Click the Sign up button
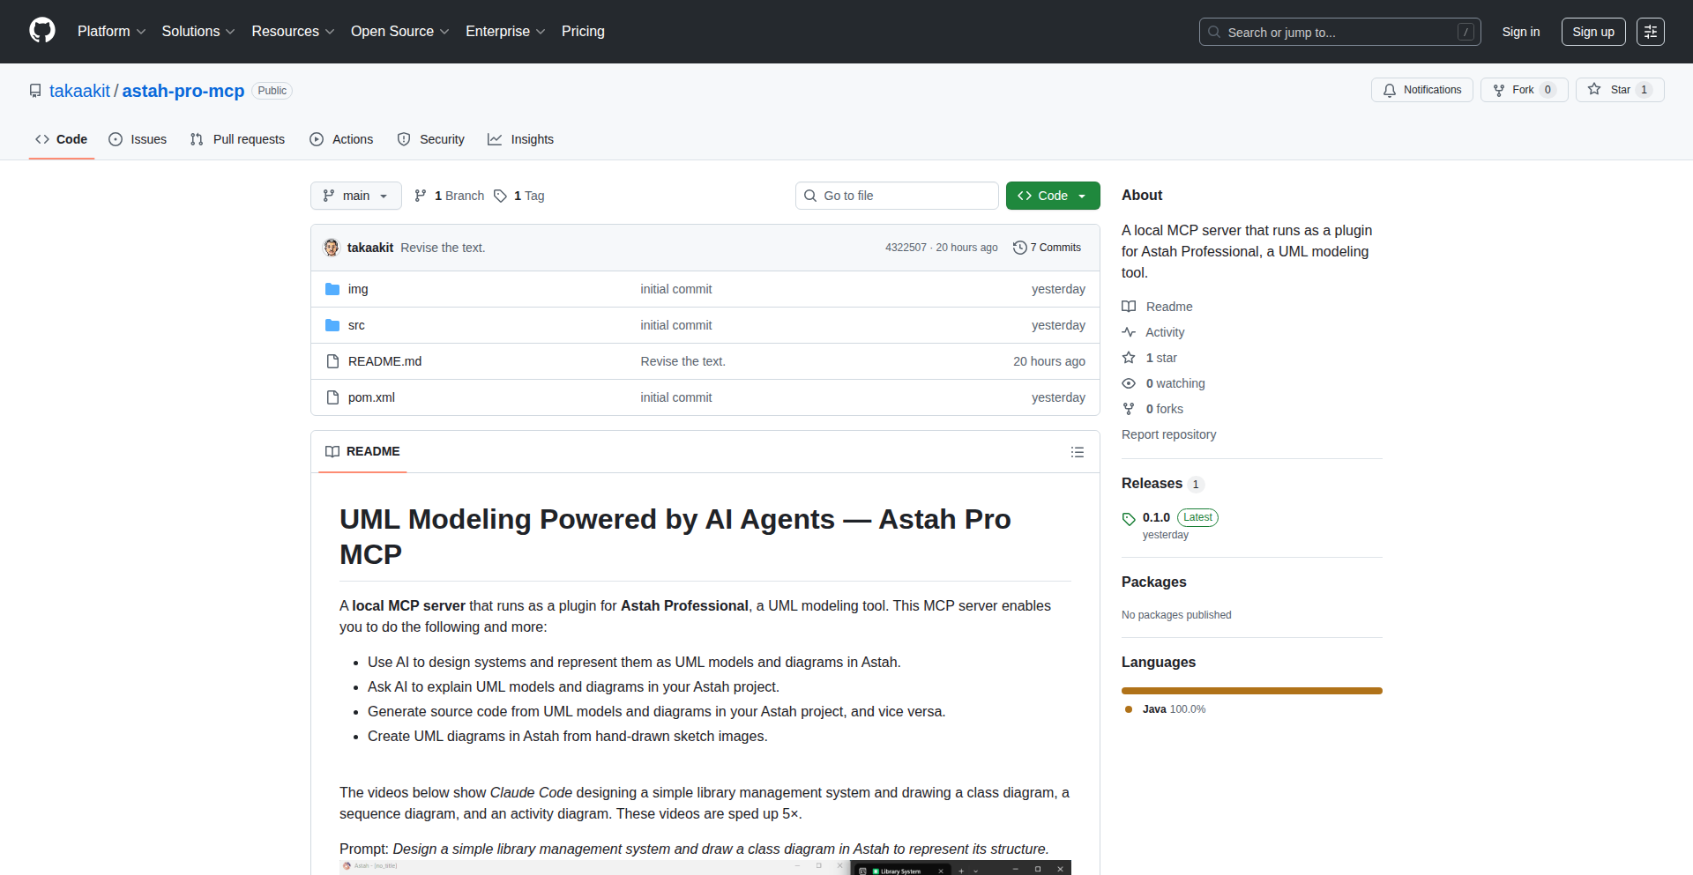 (x=1593, y=32)
